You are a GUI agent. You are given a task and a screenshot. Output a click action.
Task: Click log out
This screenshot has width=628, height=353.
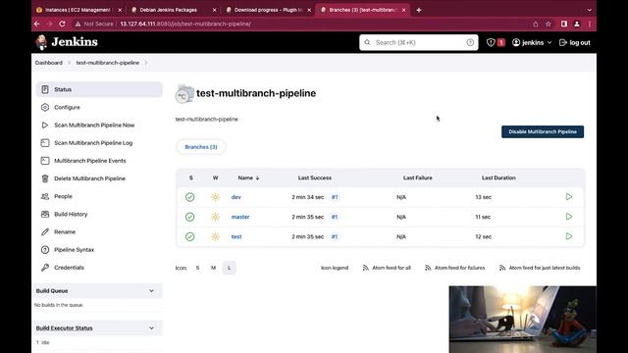tap(575, 42)
